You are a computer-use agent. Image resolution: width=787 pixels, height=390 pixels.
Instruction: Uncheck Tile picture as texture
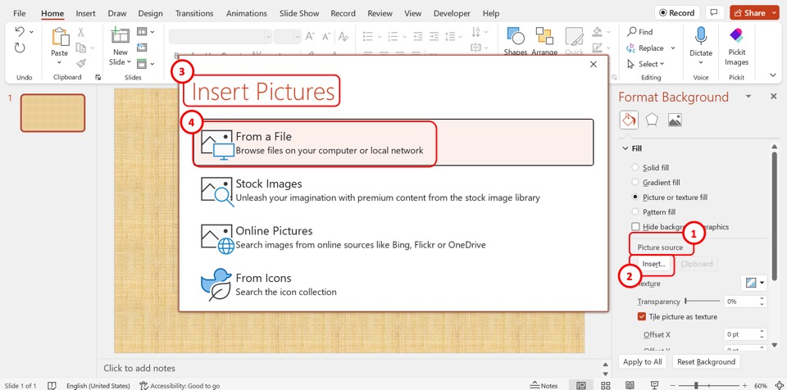coord(641,317)
